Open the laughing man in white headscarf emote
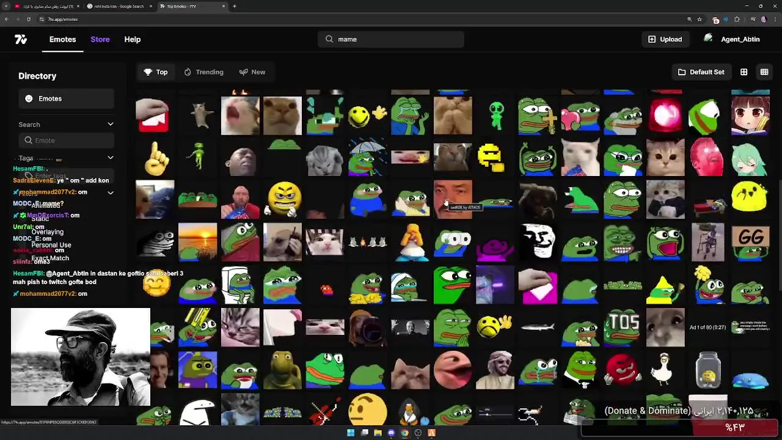This screenshot has height=440, width=782. click(495, 370)
